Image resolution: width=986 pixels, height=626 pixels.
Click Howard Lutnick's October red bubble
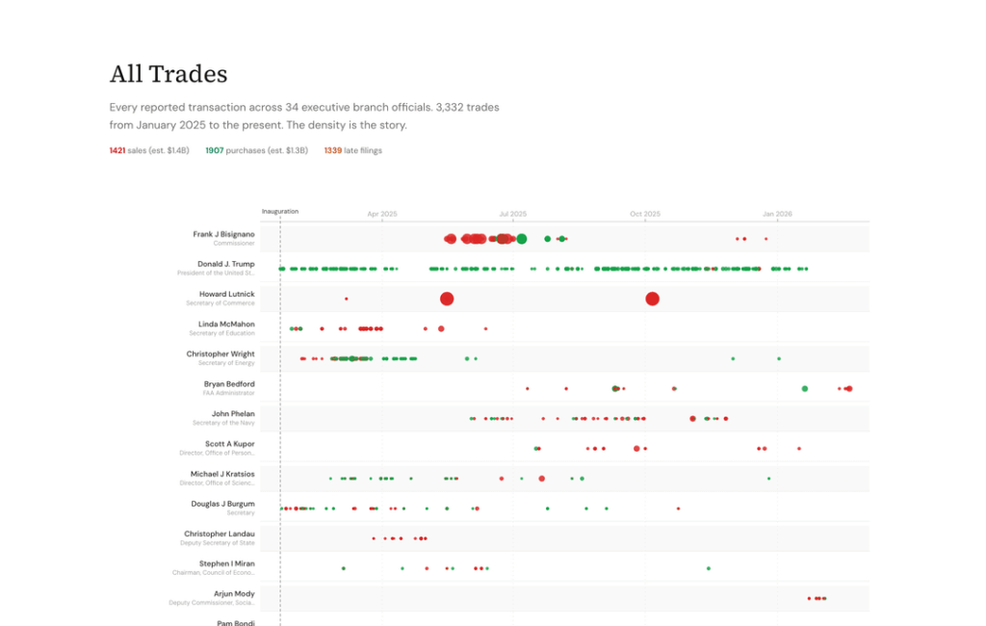(653, 299)
